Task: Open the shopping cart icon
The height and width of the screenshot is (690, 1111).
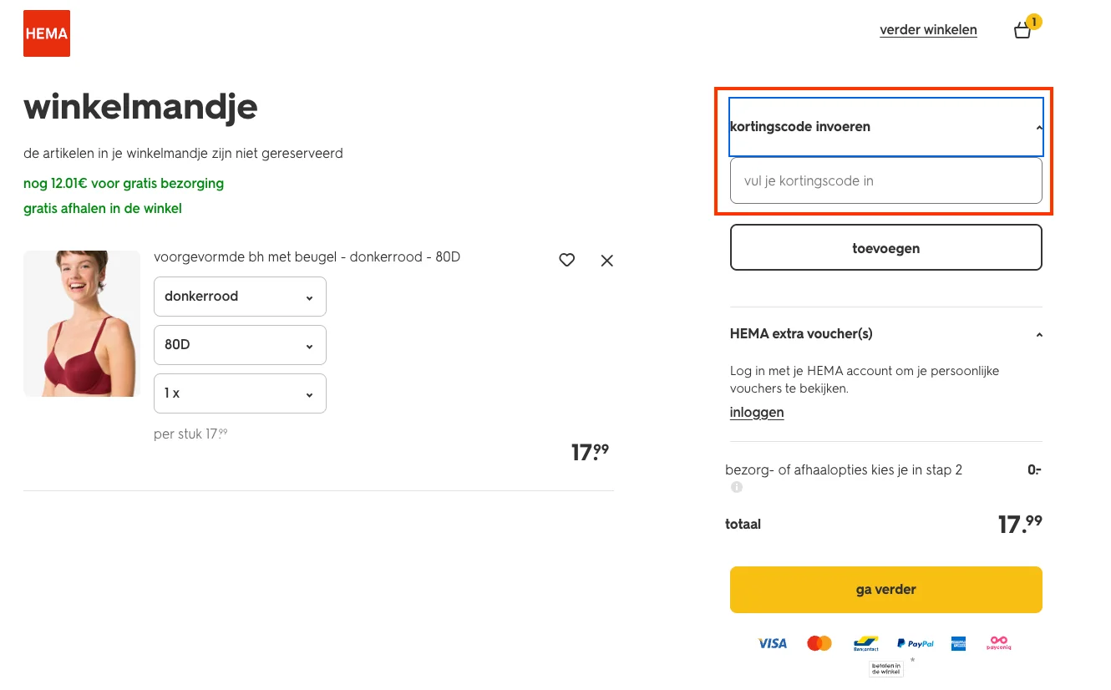Action: tap(1022, 29)
